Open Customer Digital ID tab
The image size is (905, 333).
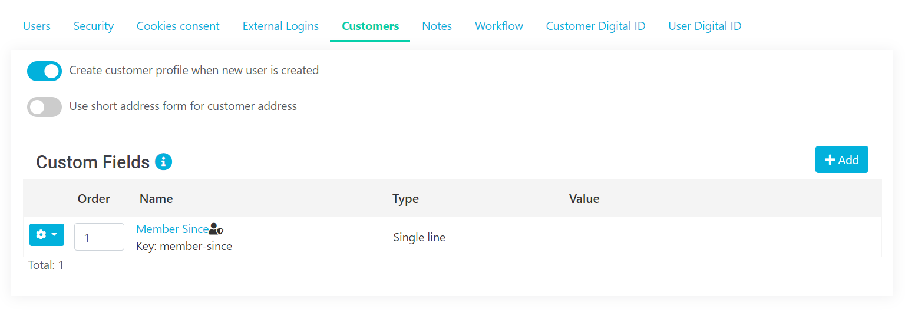click(x=596, y=26)
